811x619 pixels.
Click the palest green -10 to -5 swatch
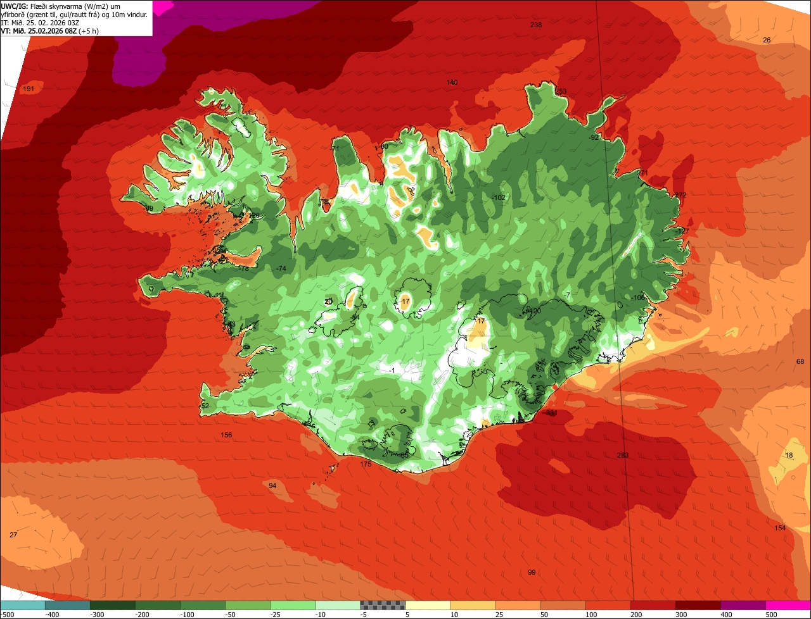(338, 605)
